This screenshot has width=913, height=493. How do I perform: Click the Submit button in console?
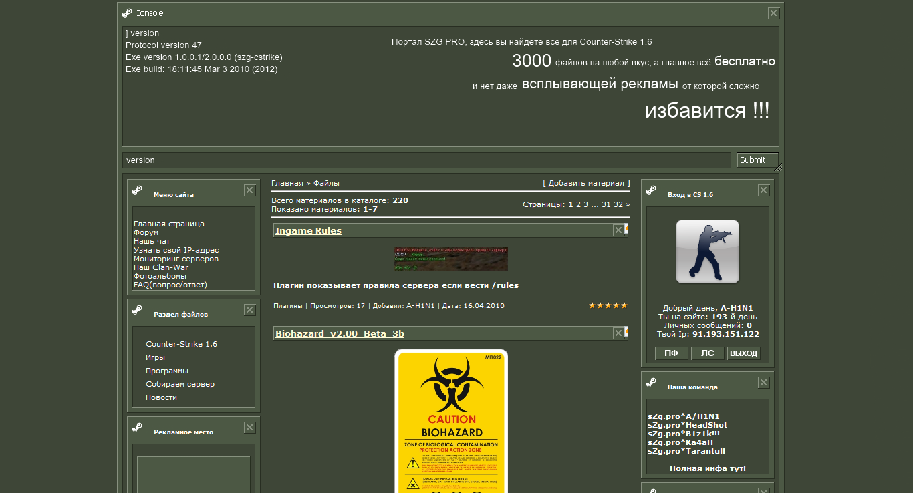757,160
